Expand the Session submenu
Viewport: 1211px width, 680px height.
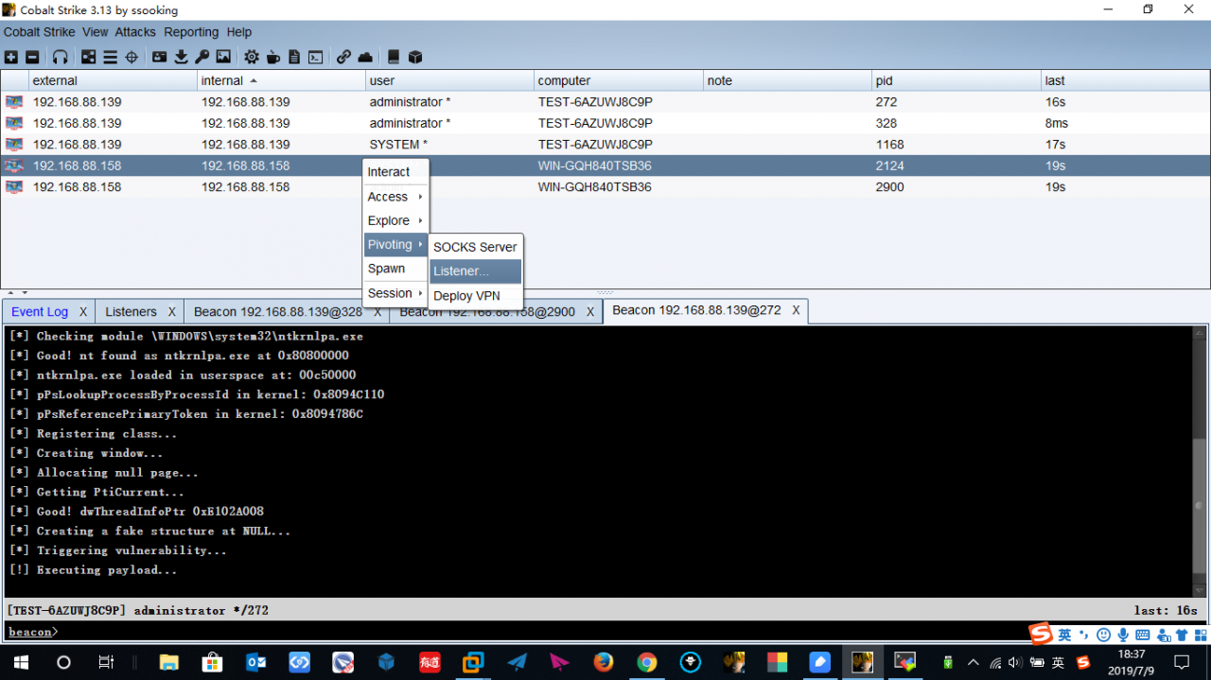[x=395, y=293]
